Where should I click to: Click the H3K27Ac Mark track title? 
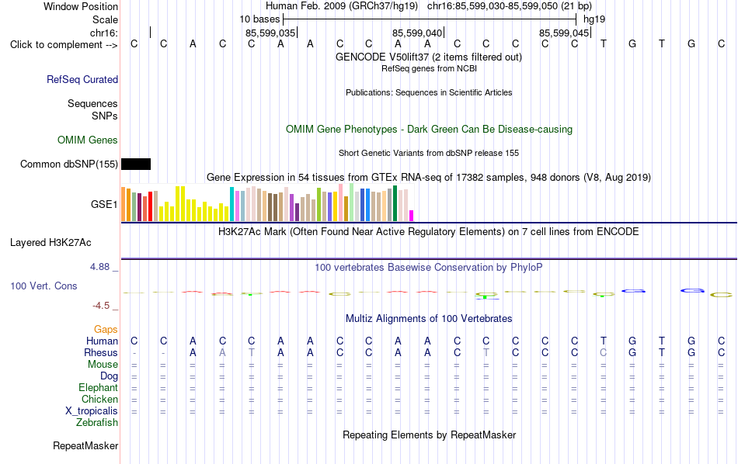pos(429,232)
